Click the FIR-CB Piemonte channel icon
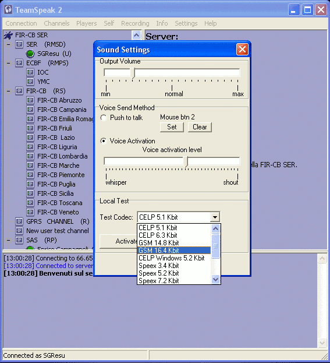The width and height of the screenshot is (330, 363). tap(30, 175)
